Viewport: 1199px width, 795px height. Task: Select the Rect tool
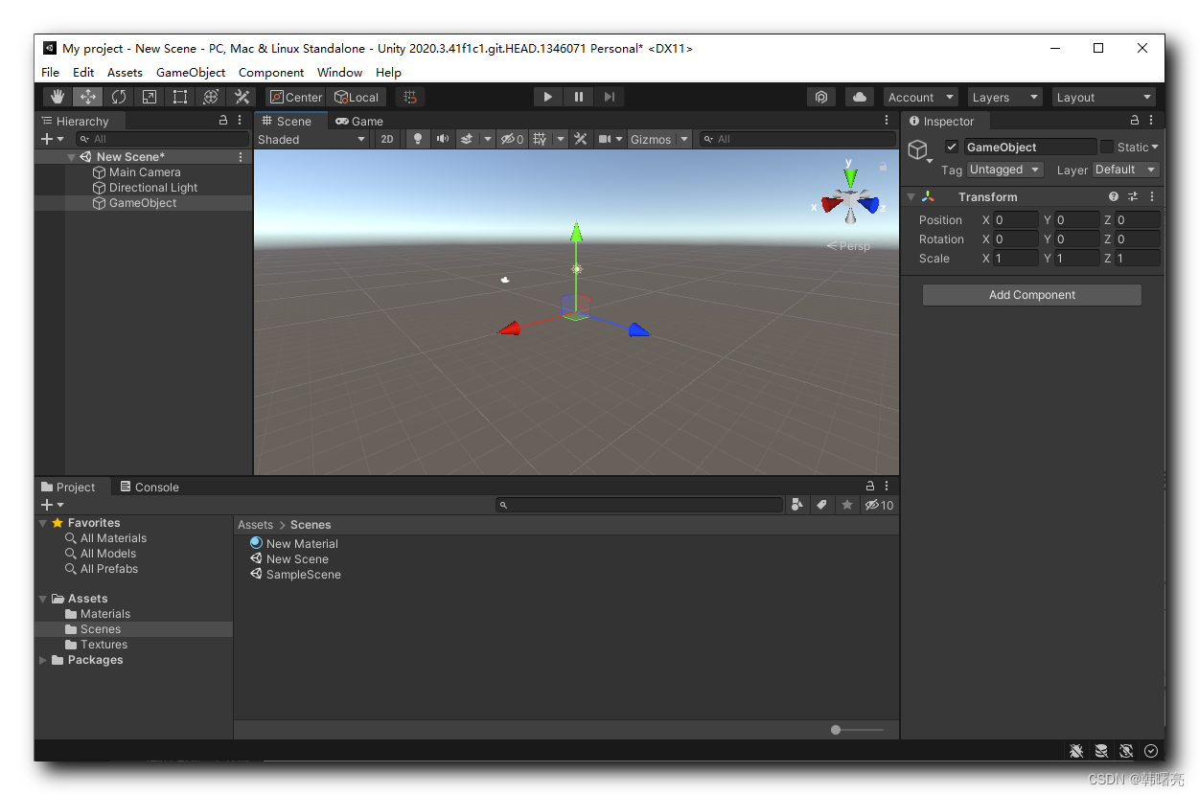tap(179, 96)
